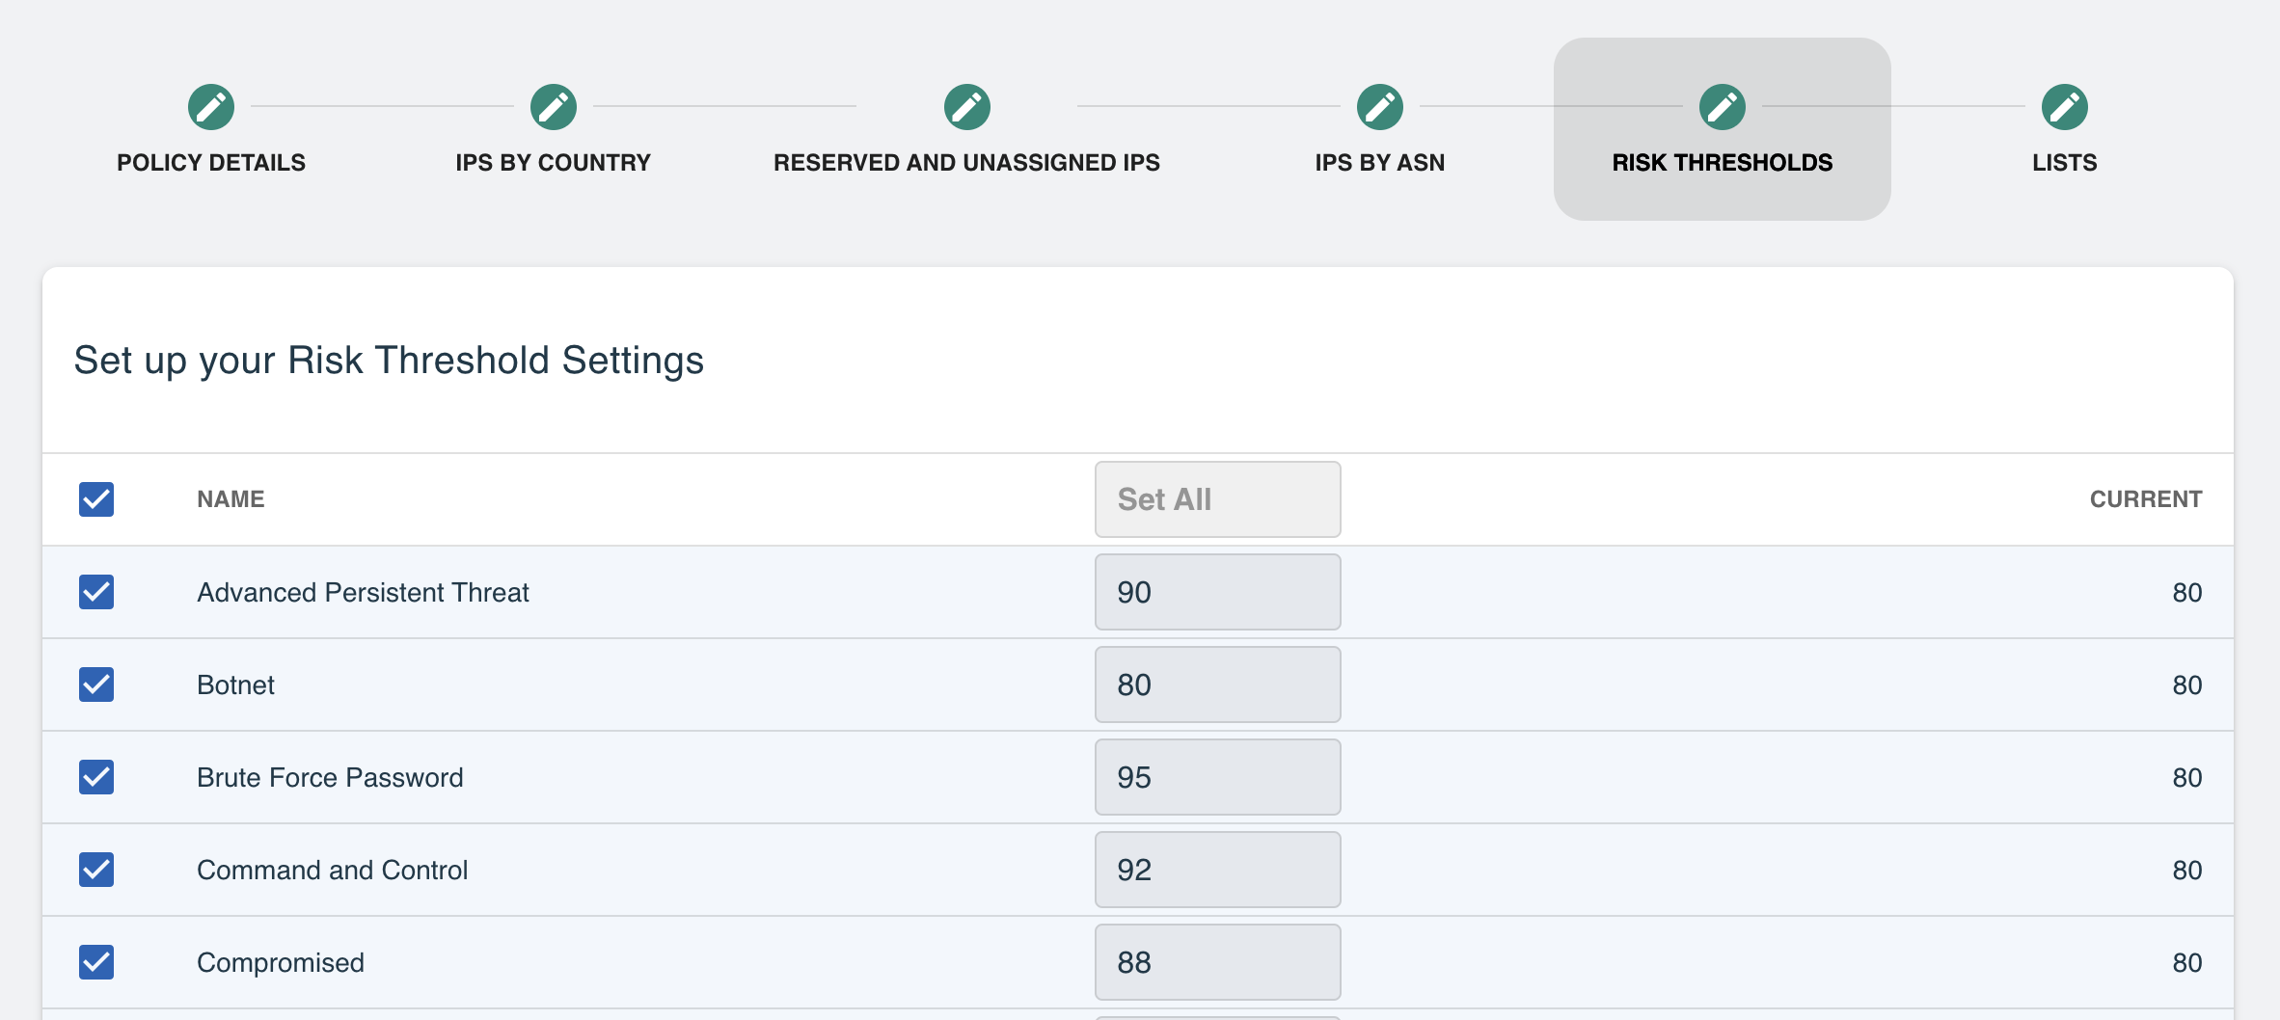
Task: Click the IPs by Country pencil icon
Action: click(554, 107)
